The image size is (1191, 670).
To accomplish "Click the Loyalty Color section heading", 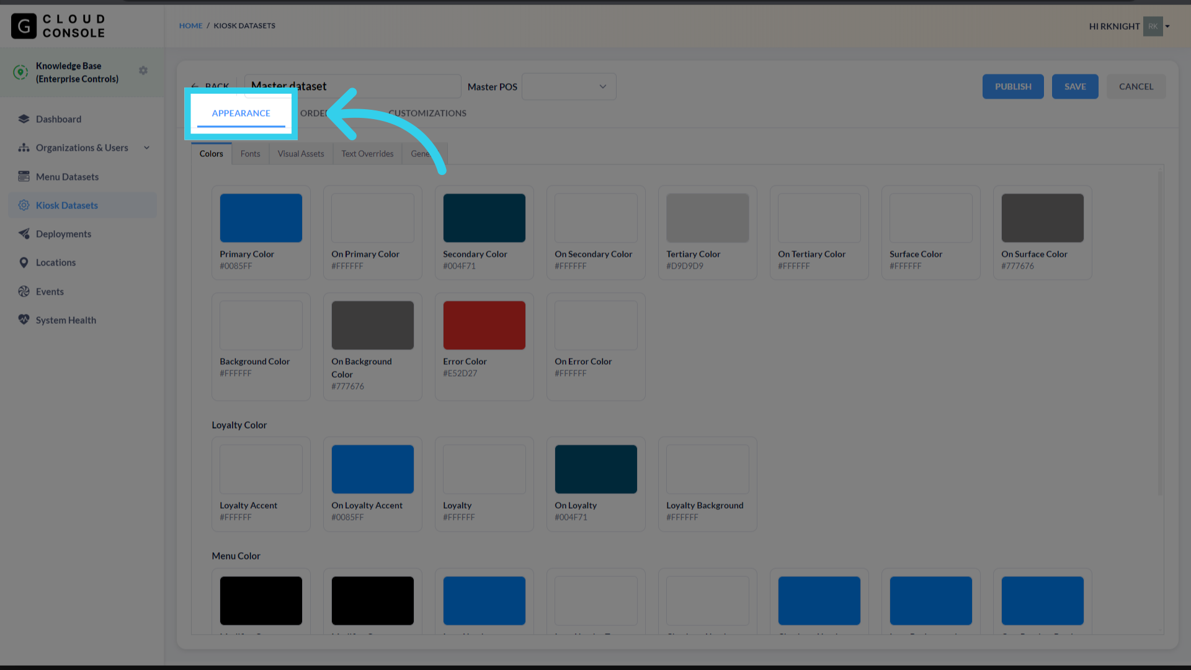I will point(239,426).
